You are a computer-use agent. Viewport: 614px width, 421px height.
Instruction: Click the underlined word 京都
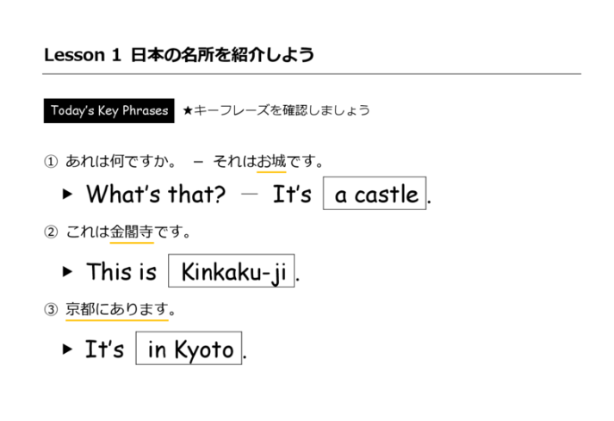[x=80, y=308]
